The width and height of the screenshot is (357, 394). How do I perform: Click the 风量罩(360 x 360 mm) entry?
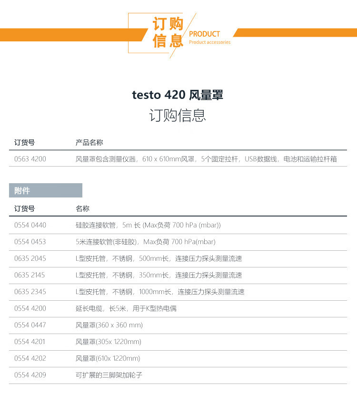pyautogui.click(x=109, y=325)
